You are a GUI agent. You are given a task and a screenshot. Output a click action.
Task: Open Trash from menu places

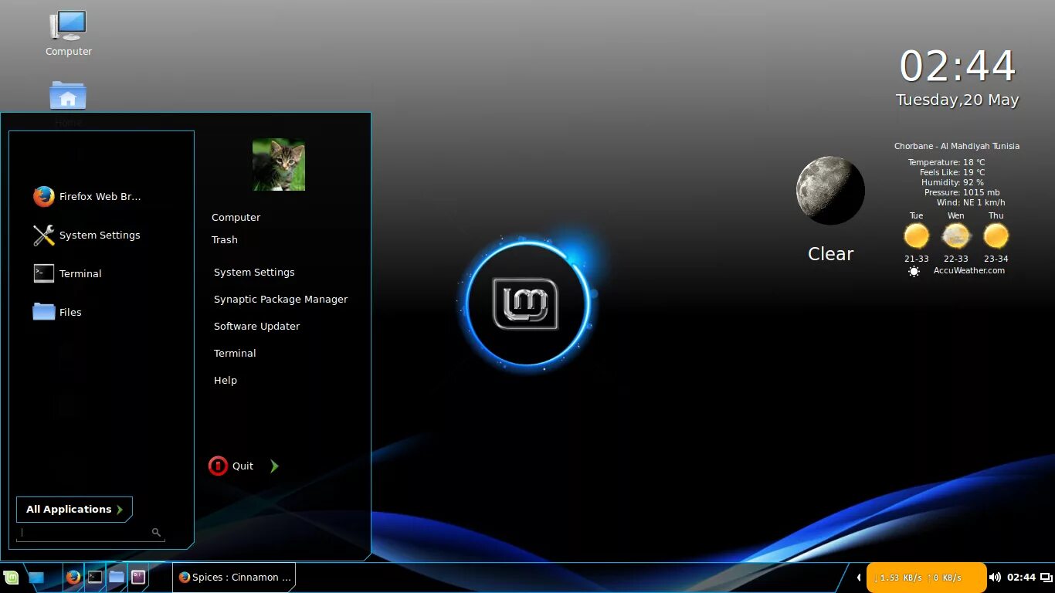pyautogui.click(x=225, y=240)
